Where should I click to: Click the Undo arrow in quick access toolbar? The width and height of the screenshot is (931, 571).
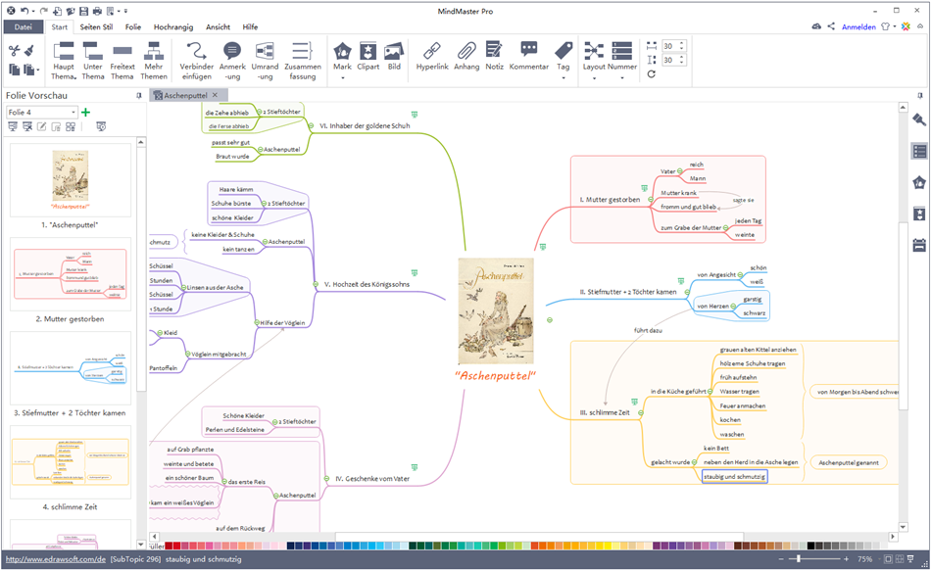click(24, 11)
